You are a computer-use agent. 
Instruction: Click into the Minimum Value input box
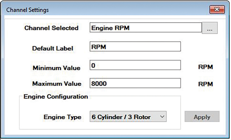tap(135, 65)
